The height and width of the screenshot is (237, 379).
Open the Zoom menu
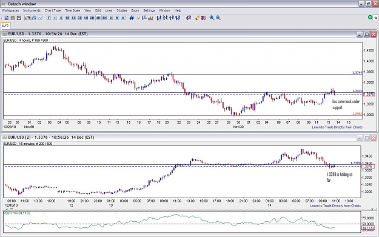click(135, 10)
